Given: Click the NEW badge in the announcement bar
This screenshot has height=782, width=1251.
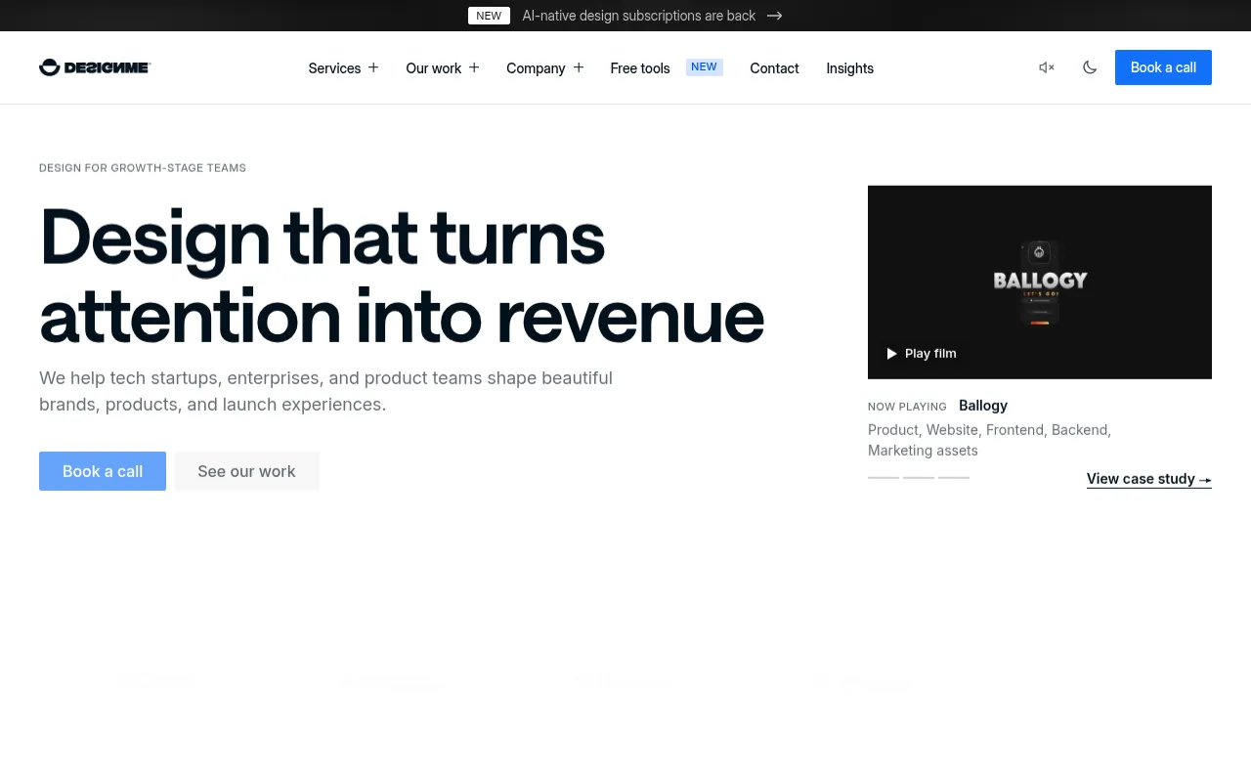Looking at the screenshot, I should click(489, 16).
